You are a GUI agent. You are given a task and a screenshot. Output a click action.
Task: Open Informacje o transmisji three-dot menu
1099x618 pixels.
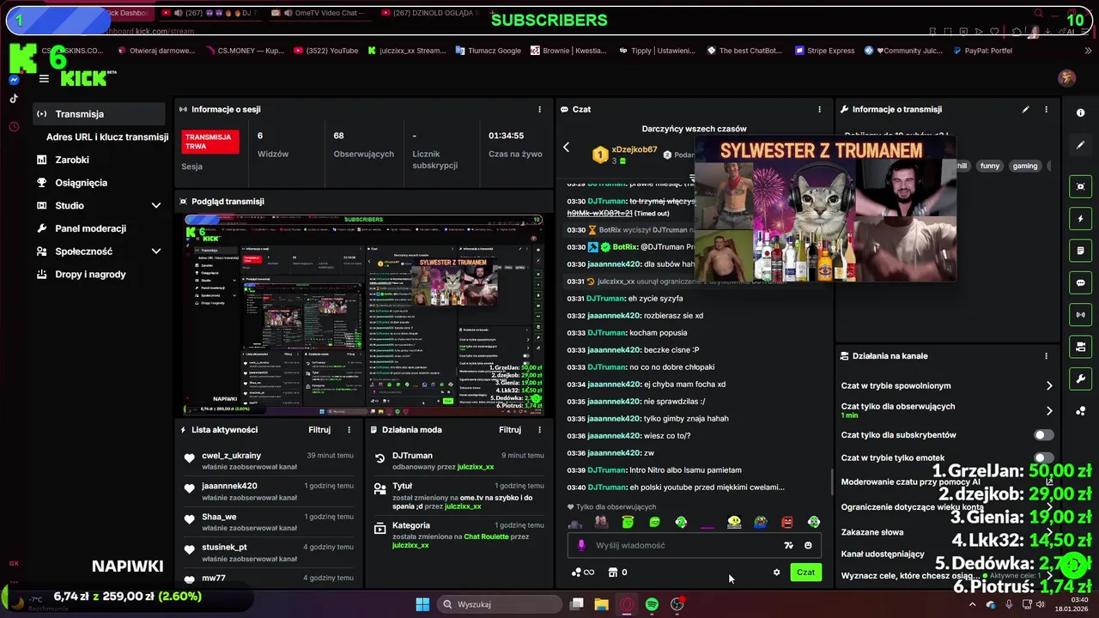click(1046, 110)
